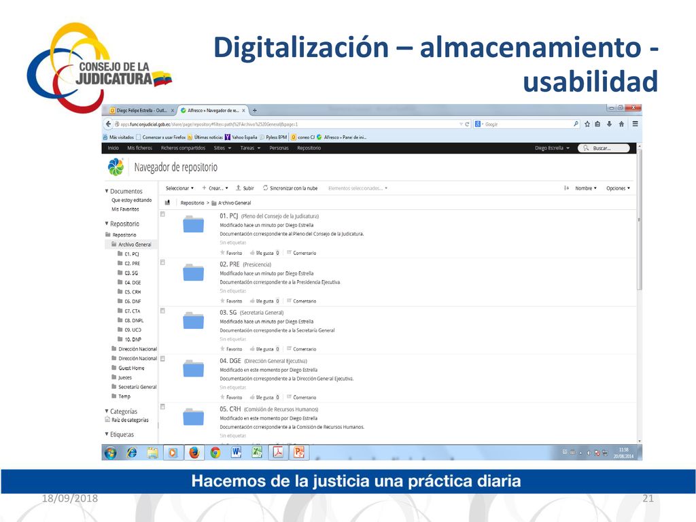Viewport: 696px width, 522px height.
Task: Open the 02. PRE folder icon
Action: pos(193,273)
